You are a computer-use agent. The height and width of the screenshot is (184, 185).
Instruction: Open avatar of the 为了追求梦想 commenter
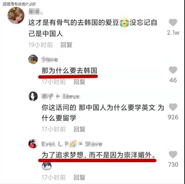[33, 144]
